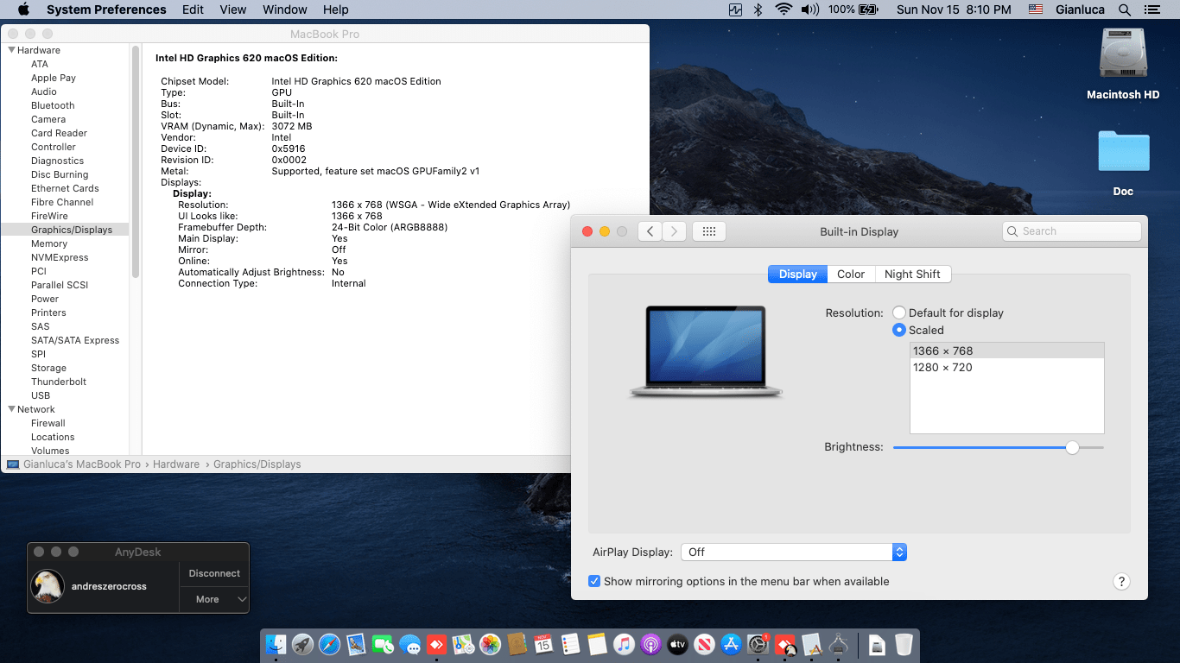Open the show-all preferences grid button

click(709, 231)
